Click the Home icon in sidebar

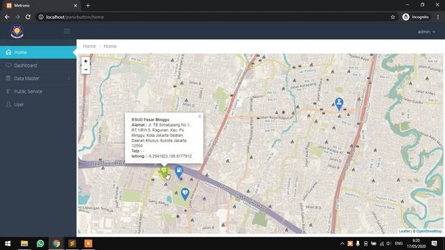[8, 52]
